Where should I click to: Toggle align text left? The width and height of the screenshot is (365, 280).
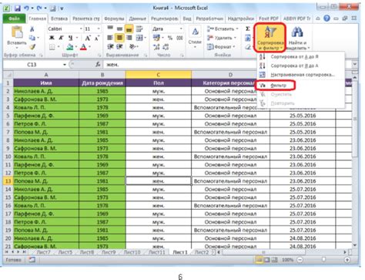click(110, 38)
